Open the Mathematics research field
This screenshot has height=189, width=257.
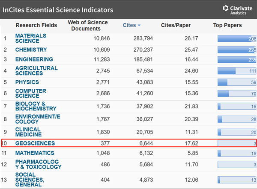(35, 153)
